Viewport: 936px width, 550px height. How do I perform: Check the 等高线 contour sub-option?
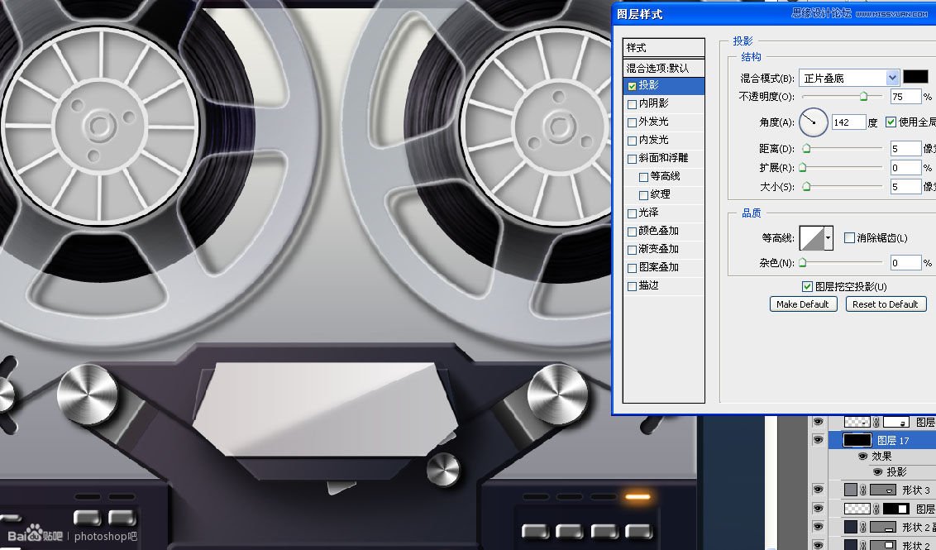[x=643, y=177]
